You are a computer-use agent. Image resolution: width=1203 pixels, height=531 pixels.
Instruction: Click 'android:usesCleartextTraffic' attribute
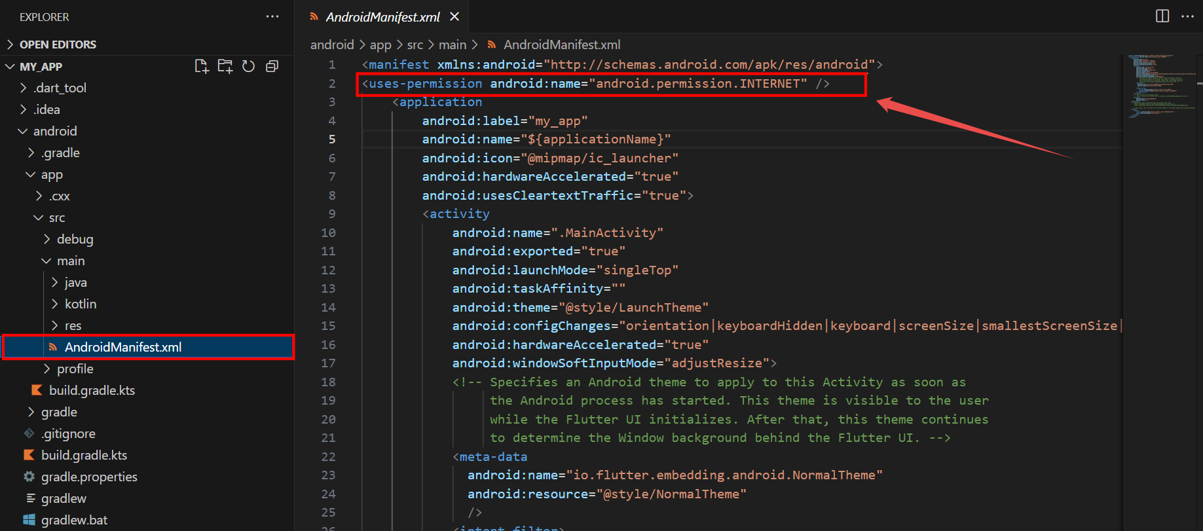pos(528,195)
